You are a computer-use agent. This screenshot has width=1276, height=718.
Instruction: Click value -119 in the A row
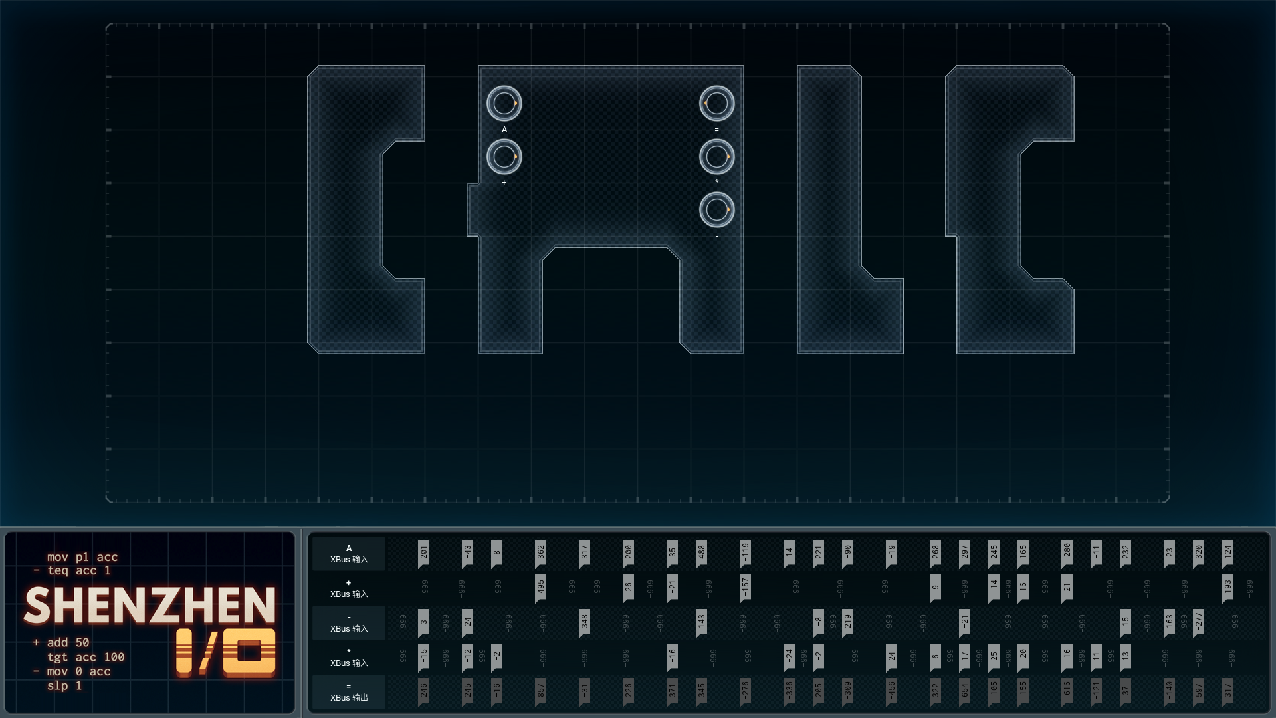(746, 552)
